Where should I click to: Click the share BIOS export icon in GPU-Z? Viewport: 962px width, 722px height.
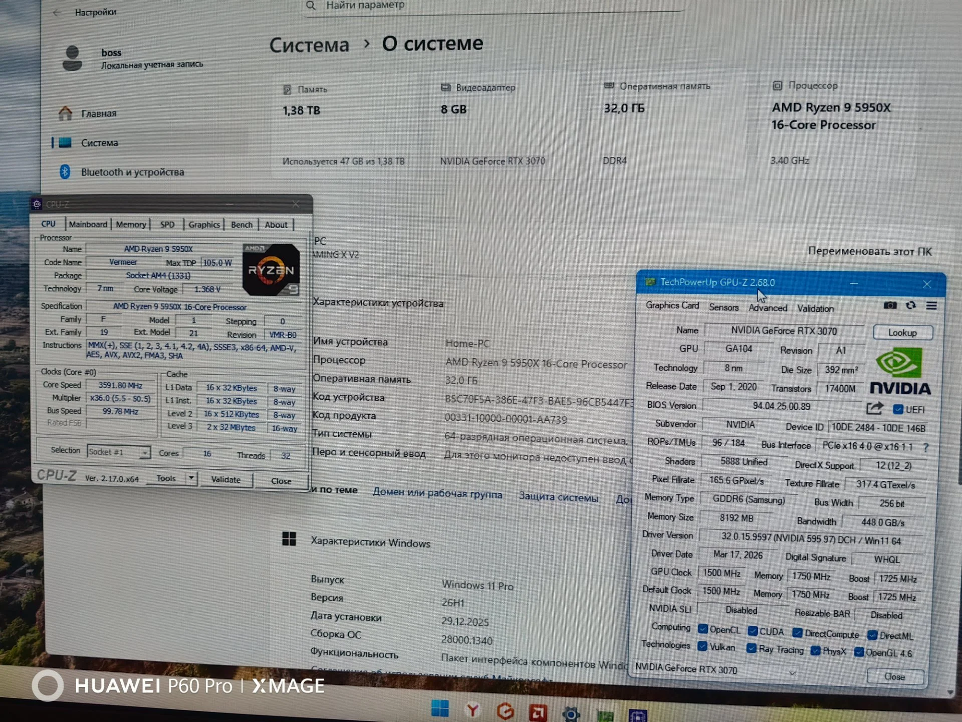point(875,409)
